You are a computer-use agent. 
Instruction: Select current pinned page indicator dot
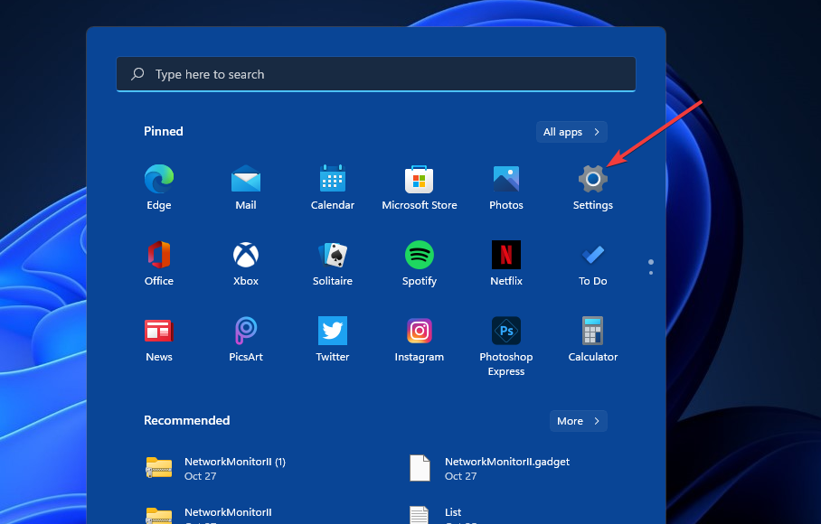pyautogui.click(x=651, y=262)
